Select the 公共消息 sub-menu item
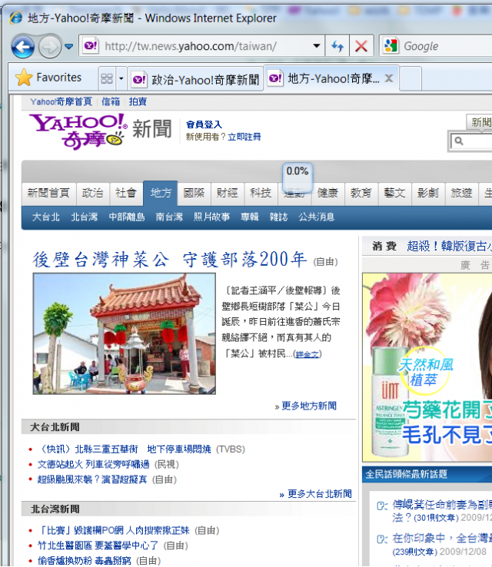492x567 pixels. click(x=316, y=217)
